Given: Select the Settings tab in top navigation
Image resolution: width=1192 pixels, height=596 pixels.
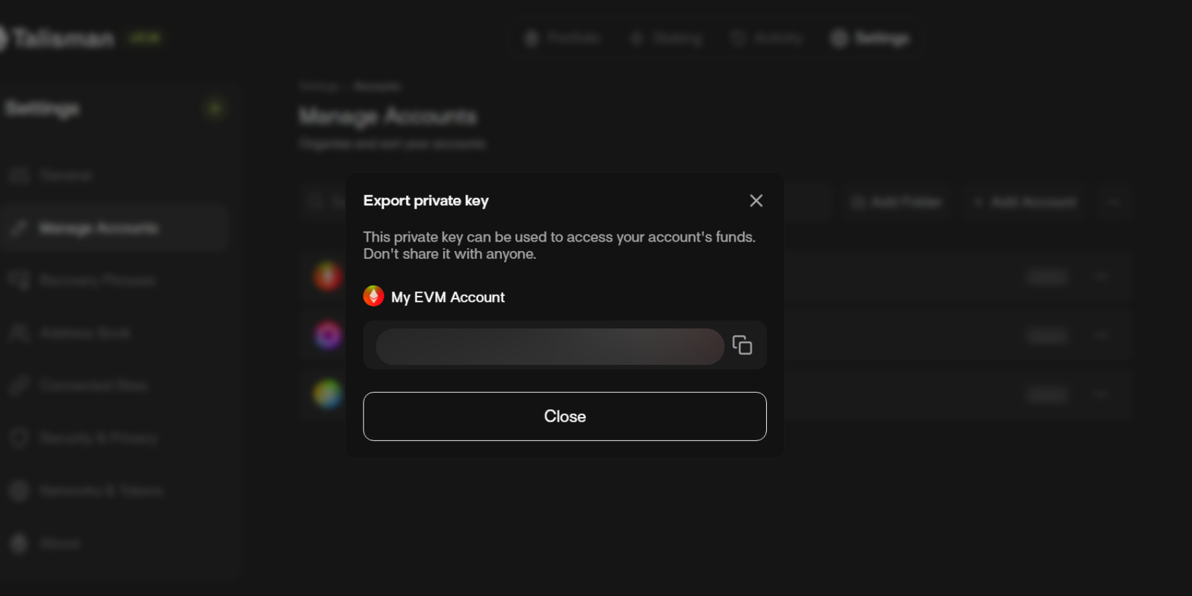Looking at the screenshot, I should coord(871,38).
